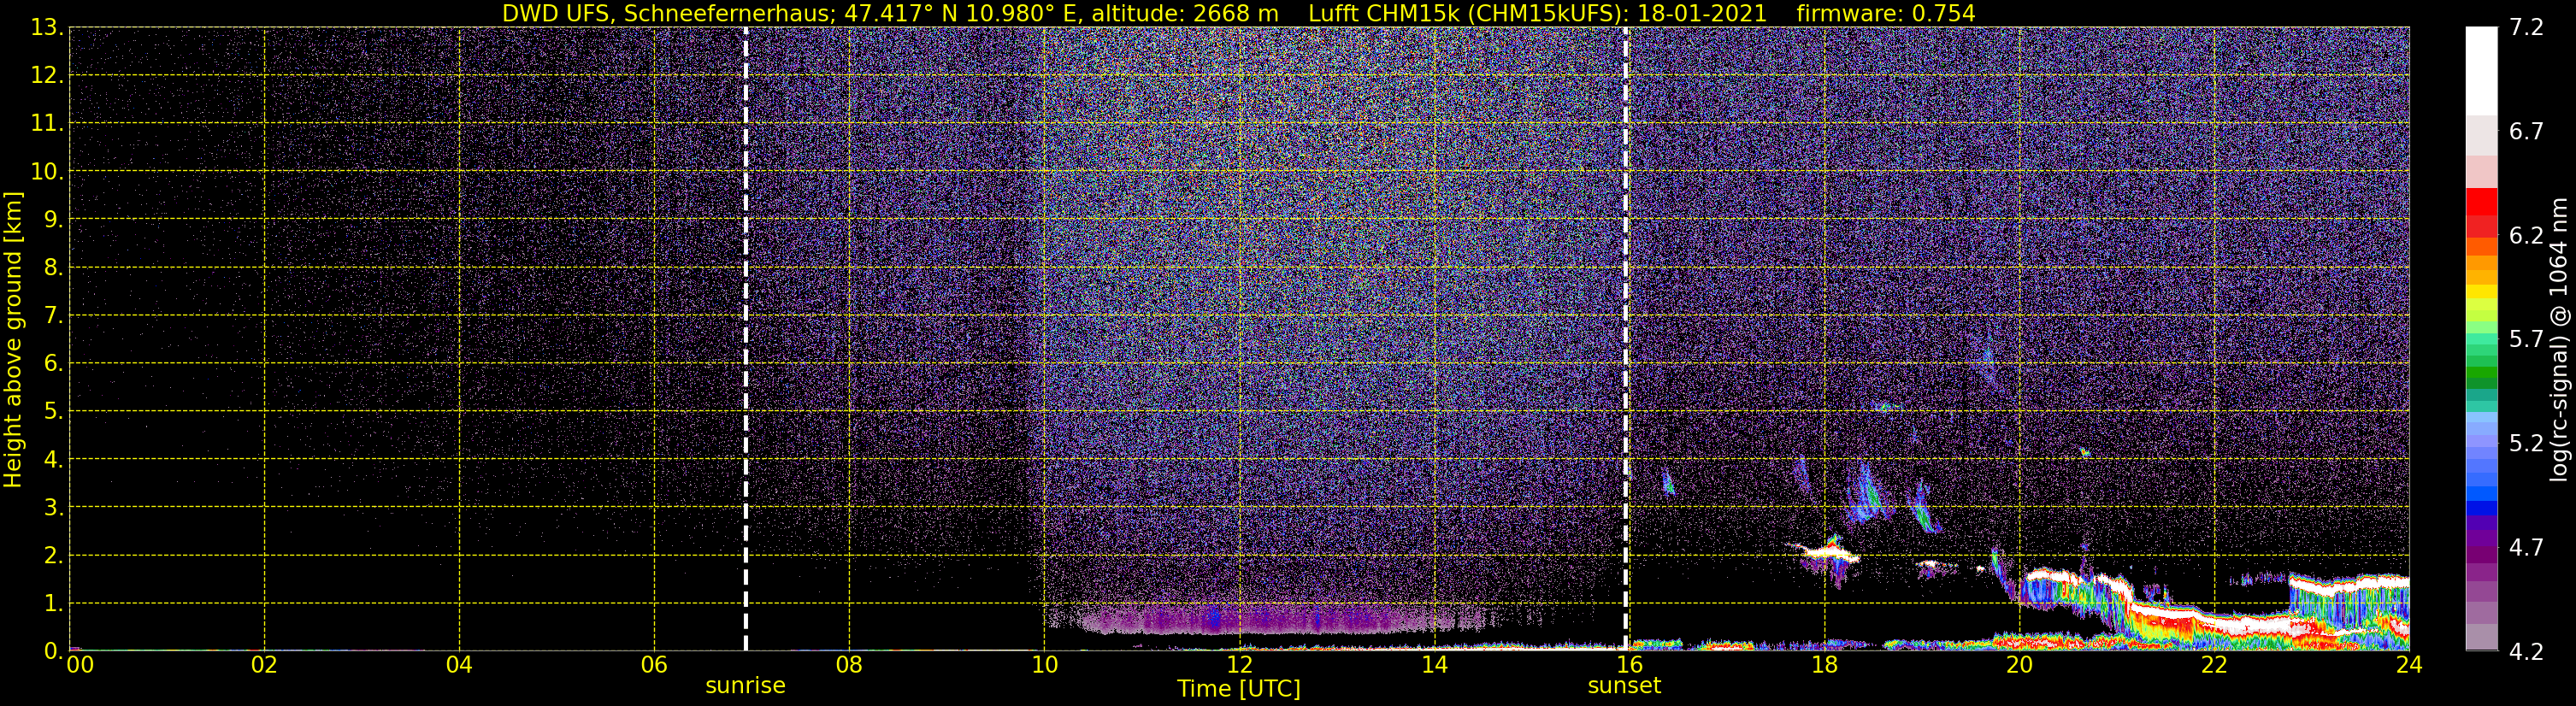The height and width of the screenshot is (706, 2576).
Task: Click the colorbar tick value 7.2
Action: point(2526,27)
